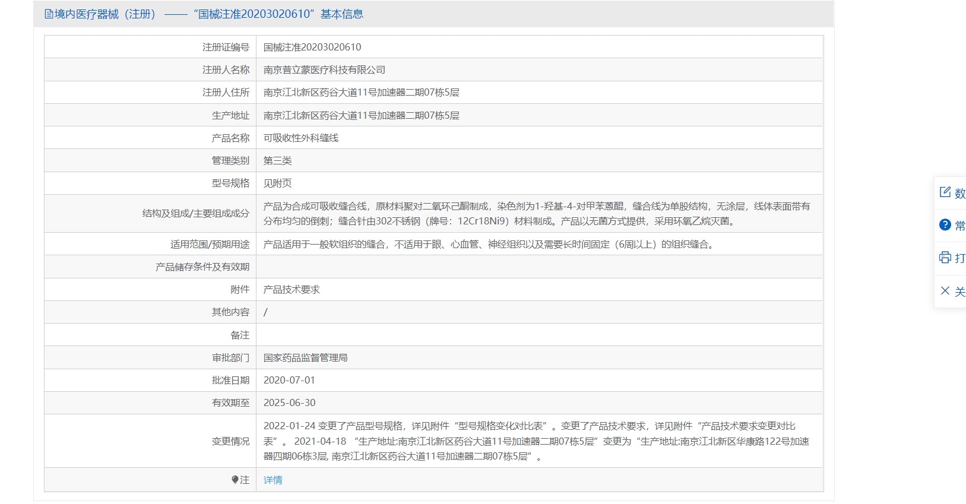This screenshot has height=504, width=966.
Task: Click the 批准日期 label
Action: (x=230, y=380)
